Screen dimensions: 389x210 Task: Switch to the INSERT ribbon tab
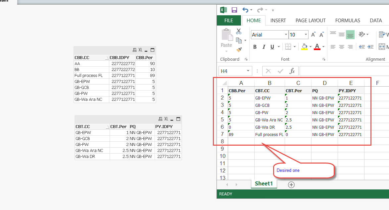pyautogui.click(x=278, y=20)
